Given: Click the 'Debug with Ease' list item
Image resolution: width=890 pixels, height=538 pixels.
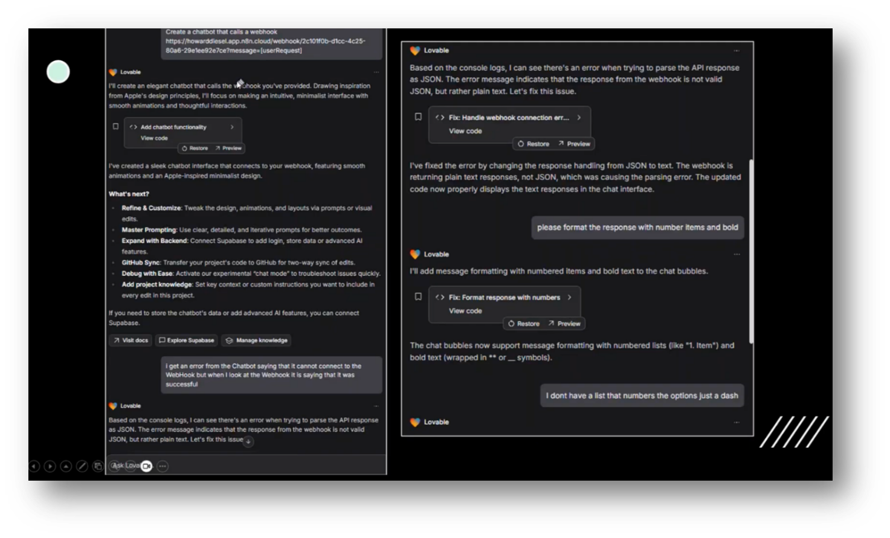Looking at the screenshot, I should tap(251, 274).
